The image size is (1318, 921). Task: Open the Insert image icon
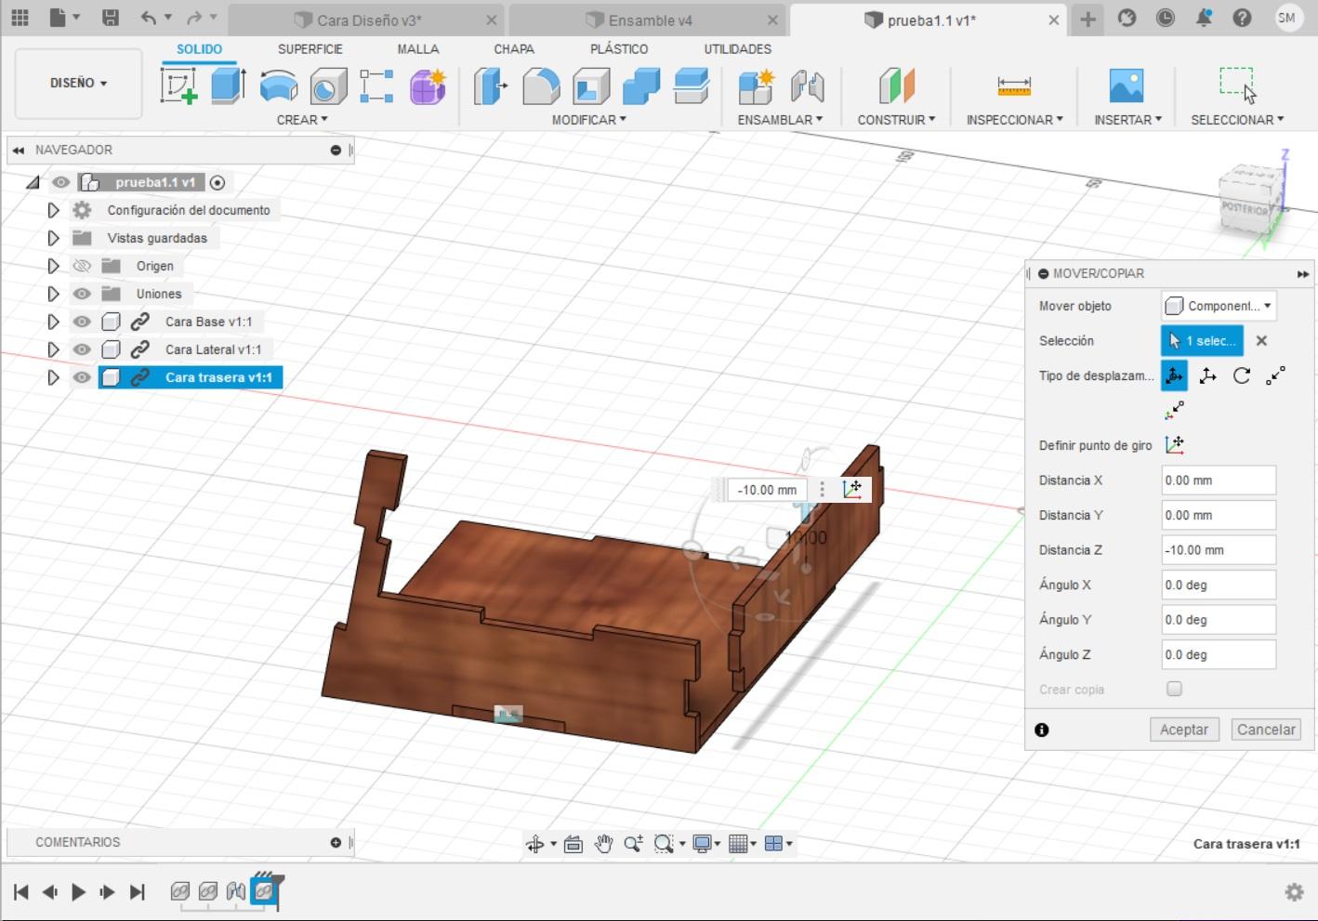point(1127,86)
